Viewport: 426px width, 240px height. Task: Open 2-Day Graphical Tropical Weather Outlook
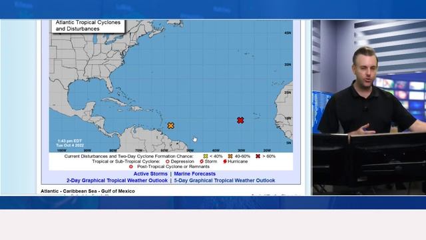[x=117, y=181]
